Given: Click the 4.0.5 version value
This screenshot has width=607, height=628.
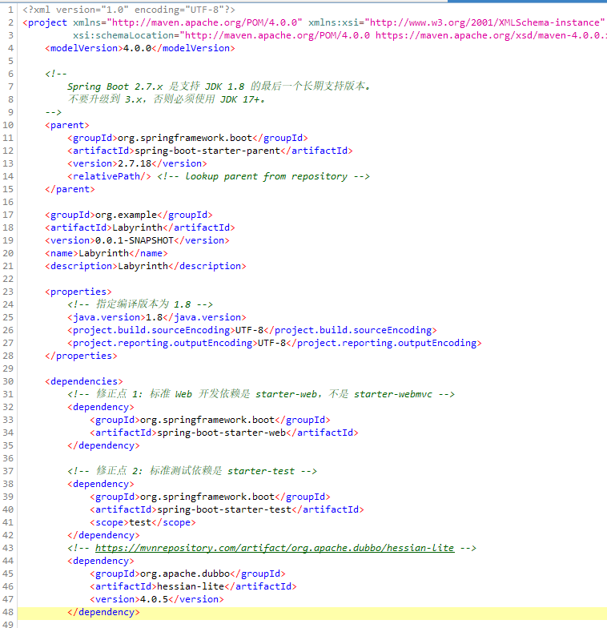Looking at the screenshot, I should (153, 599).
